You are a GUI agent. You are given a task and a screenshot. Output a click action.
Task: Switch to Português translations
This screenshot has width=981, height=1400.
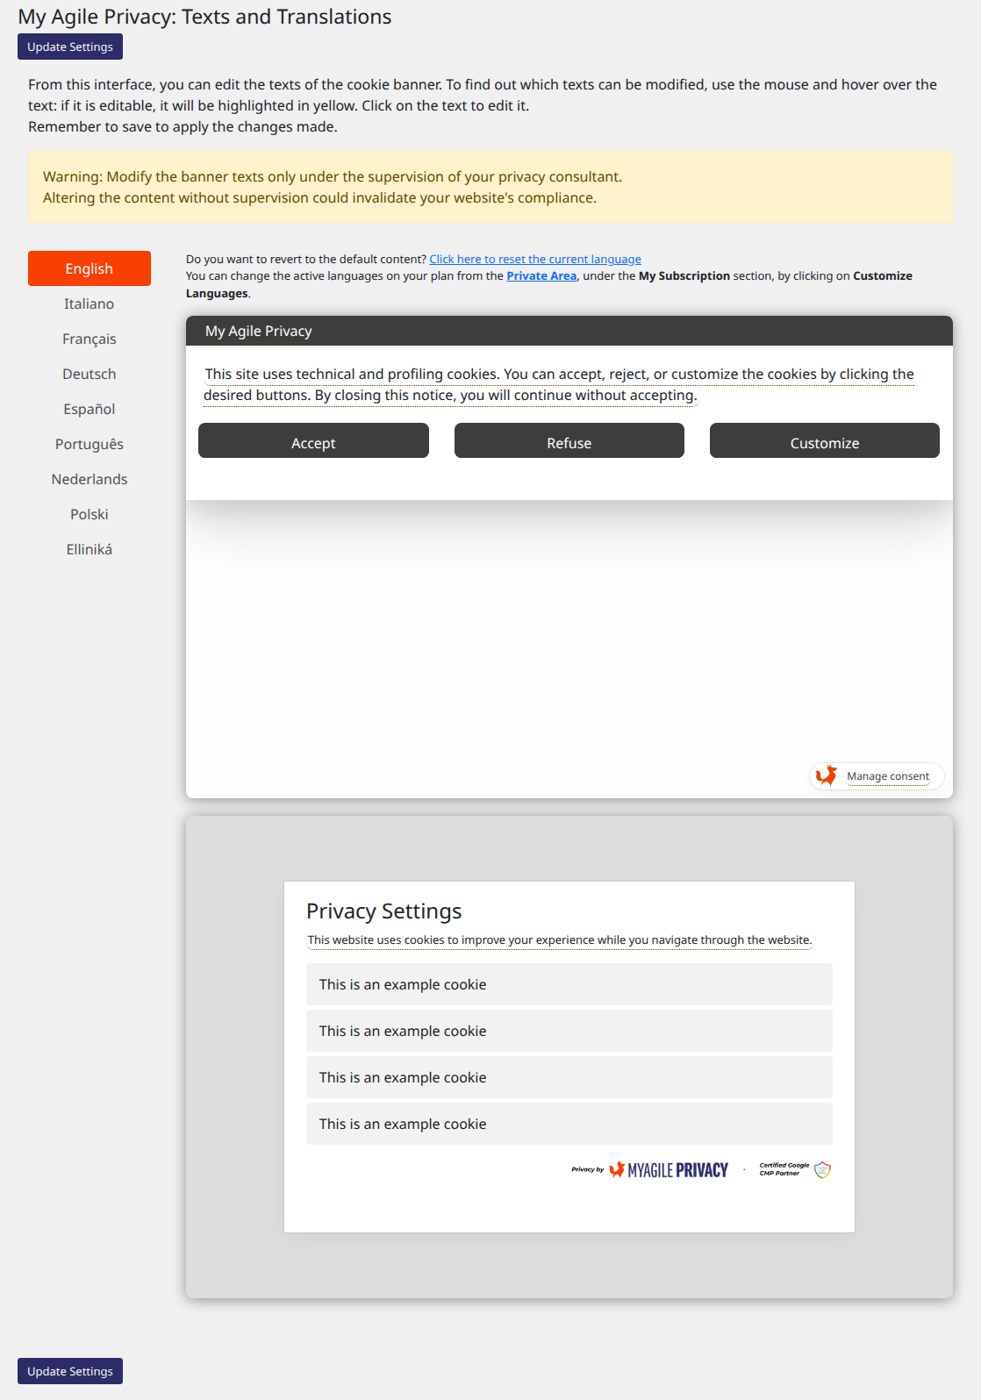(90, 444)
